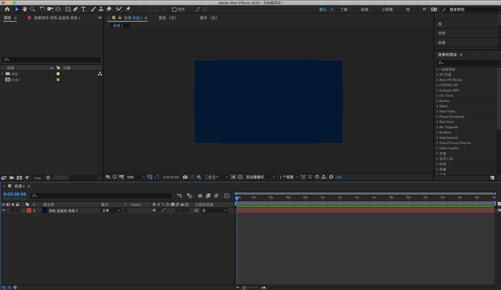This screenshot has width=501, height=290.
Task: Expand the Video Copilot effects category
Action: pyautogui.click(x=437, y=148)
